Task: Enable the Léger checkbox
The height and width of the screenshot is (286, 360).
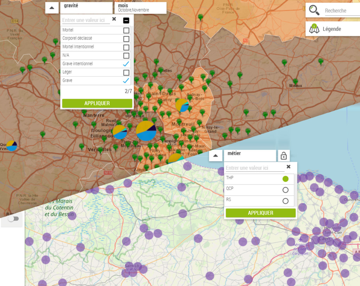Action: [126, 72]
